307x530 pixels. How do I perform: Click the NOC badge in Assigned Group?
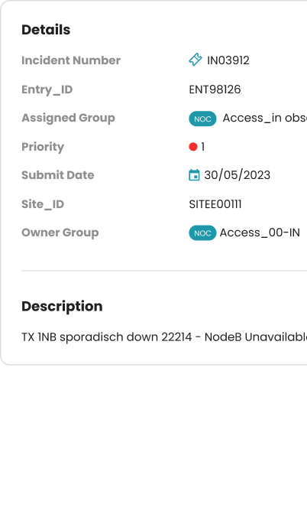pos(202,119)
